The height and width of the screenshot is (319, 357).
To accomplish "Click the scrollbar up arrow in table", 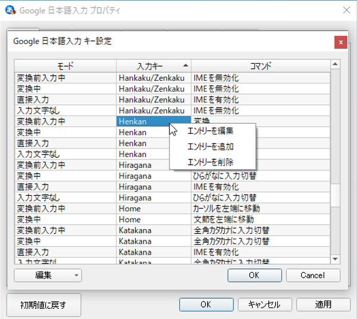I will 335,64.
